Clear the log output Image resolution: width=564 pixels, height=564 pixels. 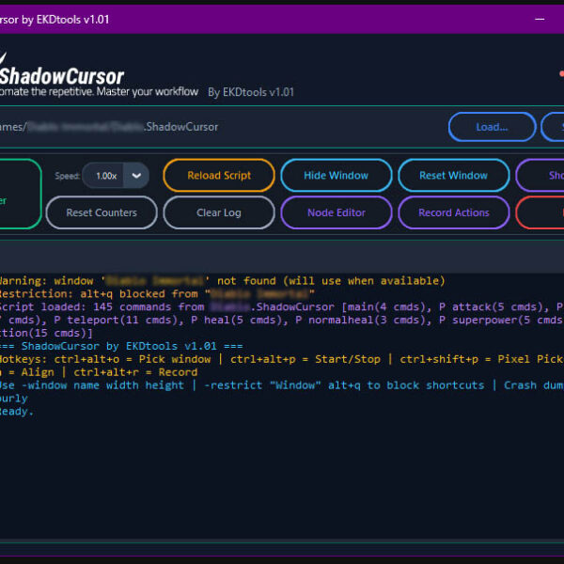coord(219,212)
